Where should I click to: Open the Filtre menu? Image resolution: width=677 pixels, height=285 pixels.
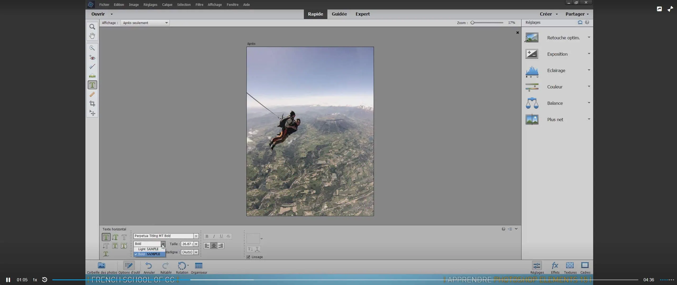tap(199, 4)
